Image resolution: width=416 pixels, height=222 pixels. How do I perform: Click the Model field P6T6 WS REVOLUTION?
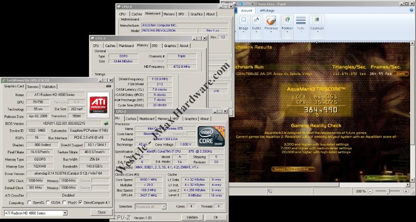coord(169,30)
